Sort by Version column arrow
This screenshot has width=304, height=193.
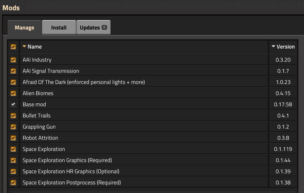(273, 46)
